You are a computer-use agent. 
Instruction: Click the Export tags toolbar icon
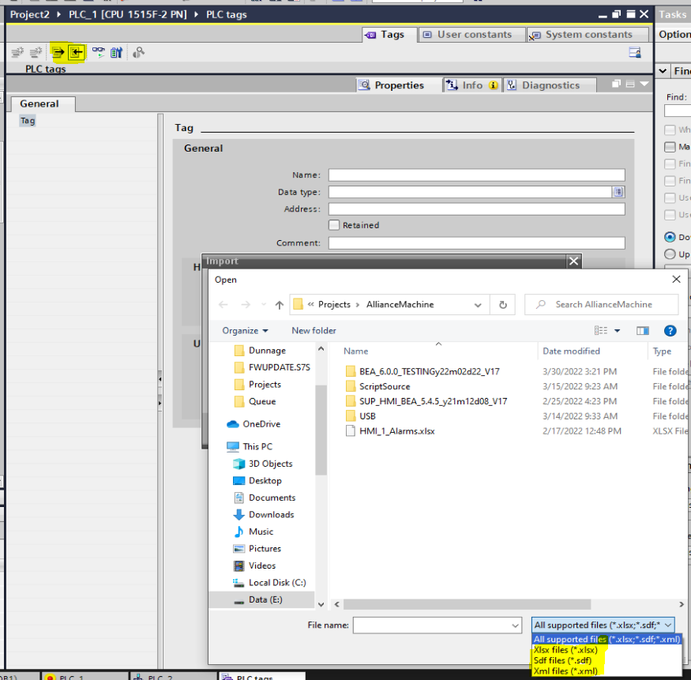coord(58,52)
